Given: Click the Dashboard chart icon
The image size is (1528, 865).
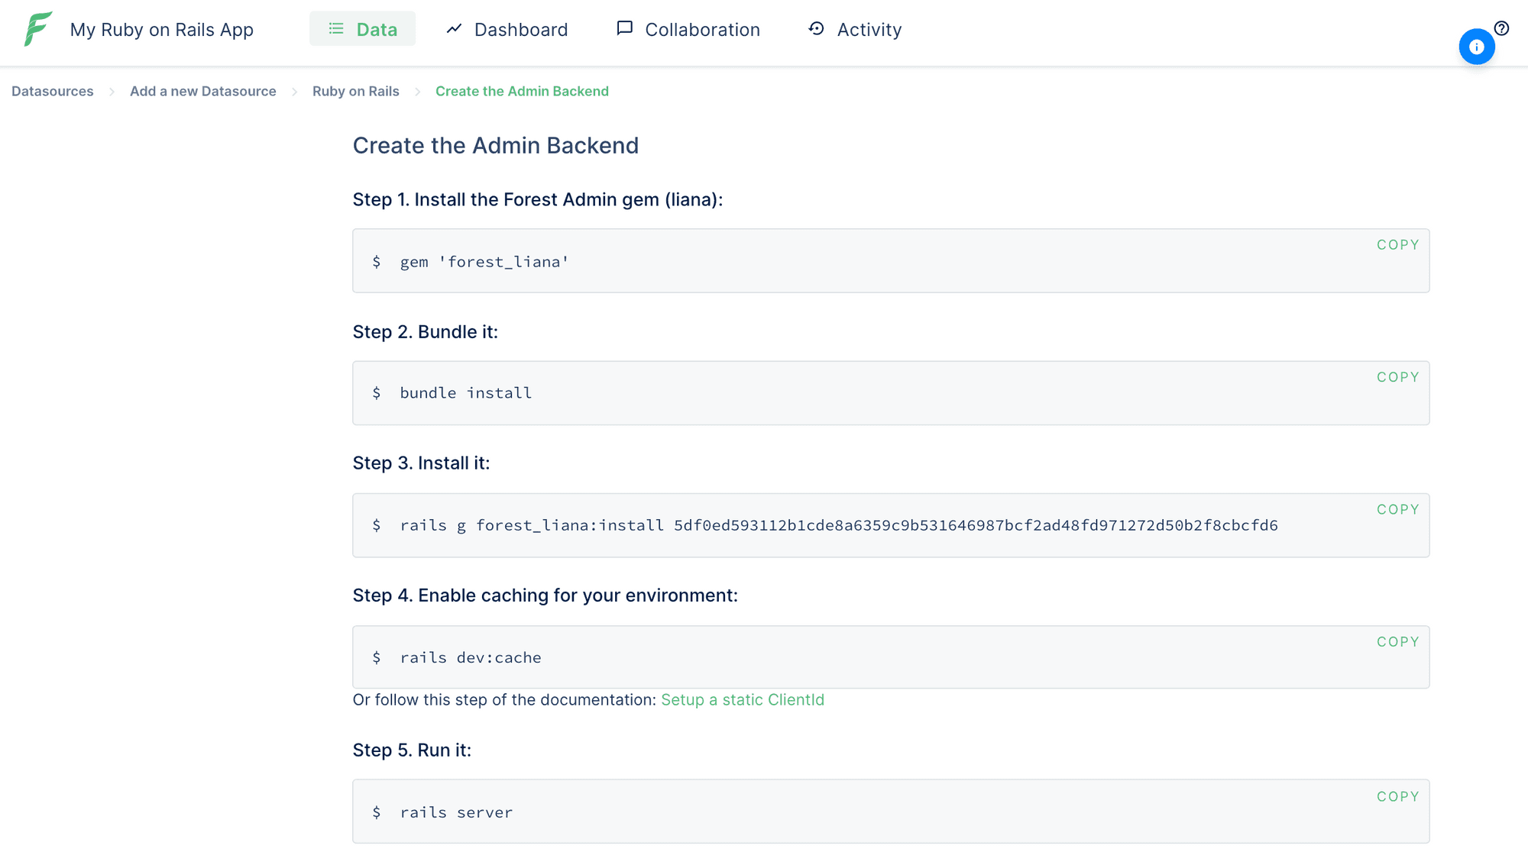Looking at the screenshot, I should point(455,29).
